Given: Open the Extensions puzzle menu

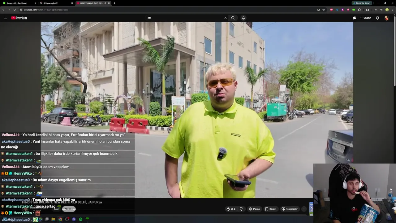Looking at the screenshot, I should (x=359, y=10).
